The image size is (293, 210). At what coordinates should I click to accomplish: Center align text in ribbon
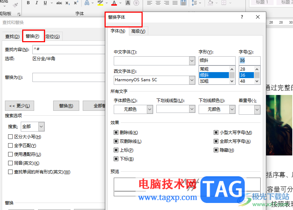158,3
